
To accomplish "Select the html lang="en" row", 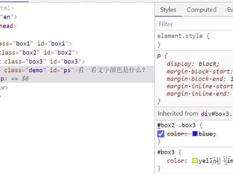I will (9, 17).
